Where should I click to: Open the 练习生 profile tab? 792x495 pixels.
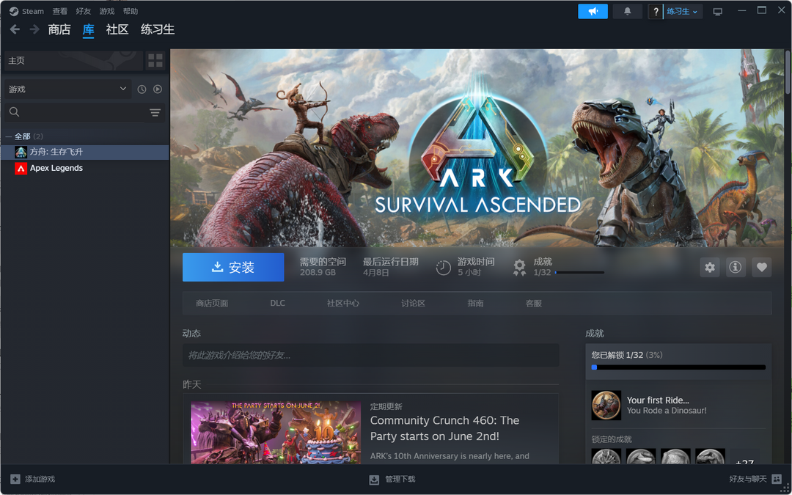(x=158, y=29)
